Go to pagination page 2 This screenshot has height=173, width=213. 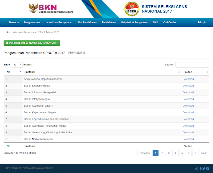162,153
